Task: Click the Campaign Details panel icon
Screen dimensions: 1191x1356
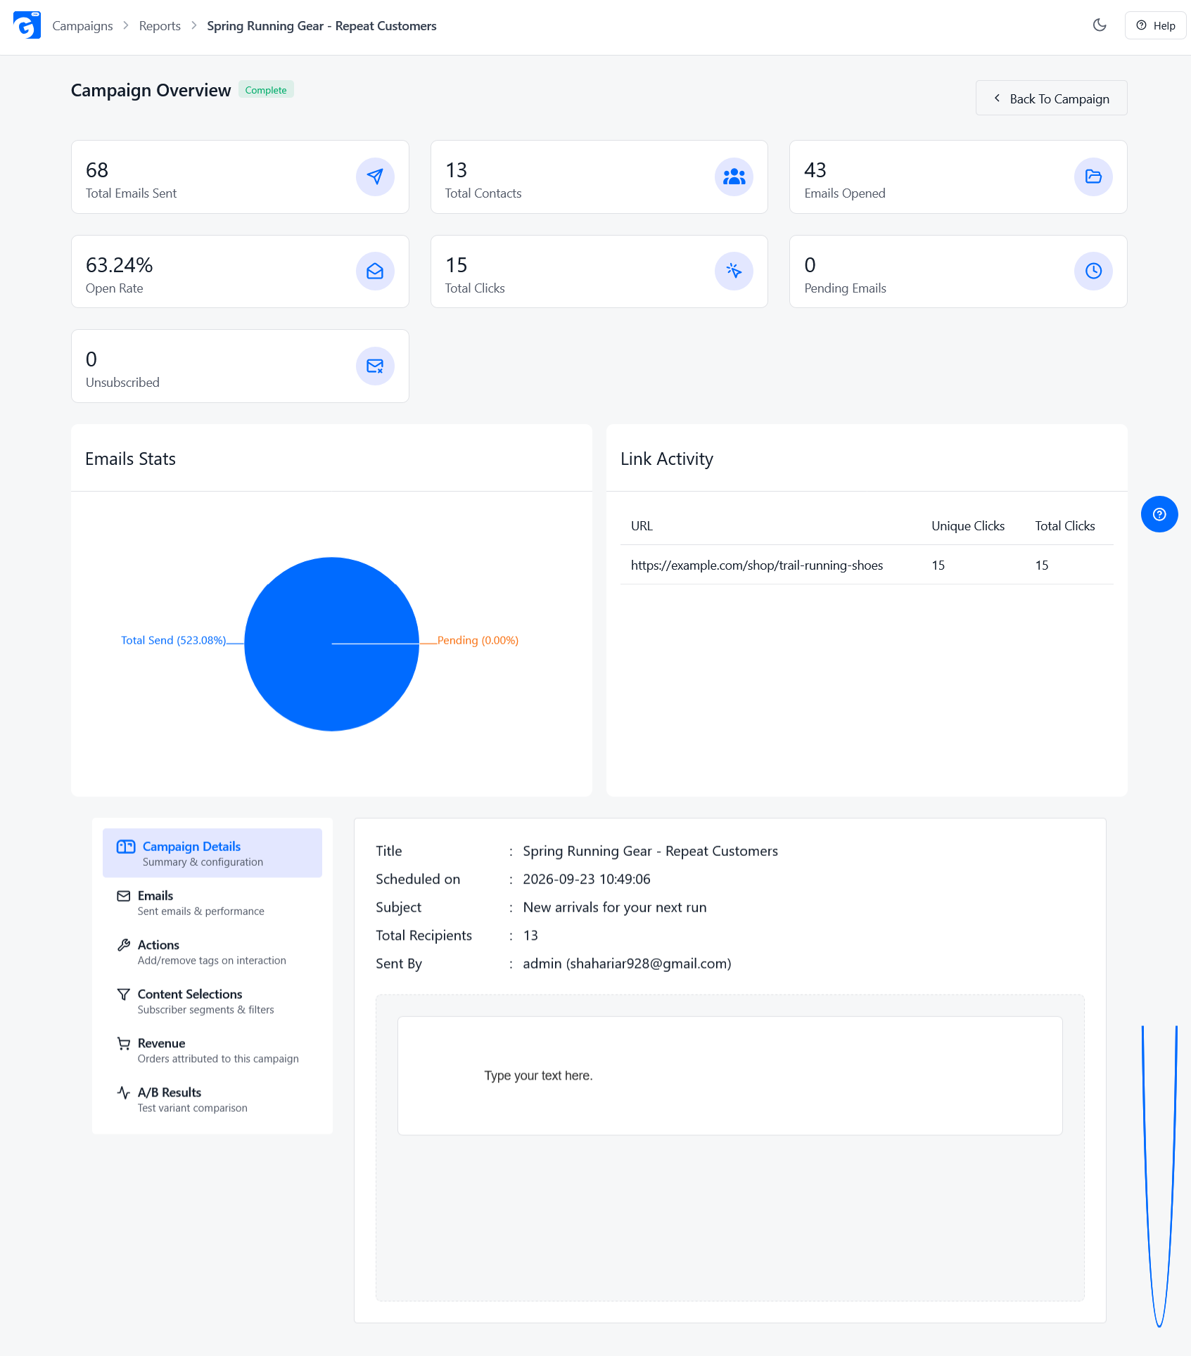Action: pyautogui.click(x=126, y=847)
